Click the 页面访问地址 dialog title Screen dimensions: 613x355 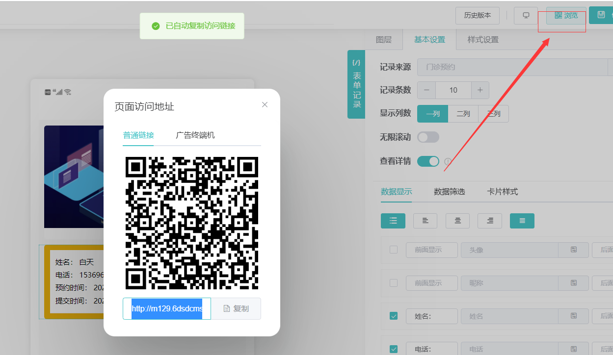click(144, 107)
